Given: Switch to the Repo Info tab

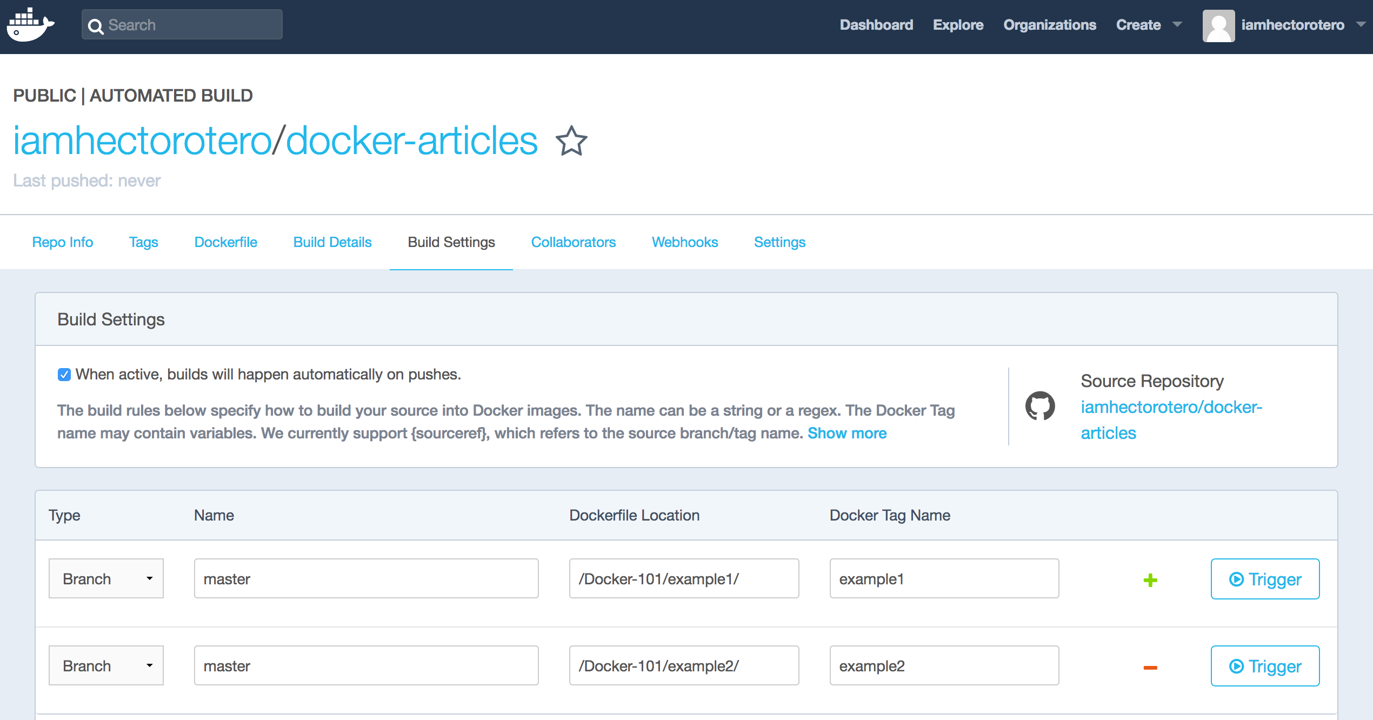Looking at the screenshot, I should 63,242.
